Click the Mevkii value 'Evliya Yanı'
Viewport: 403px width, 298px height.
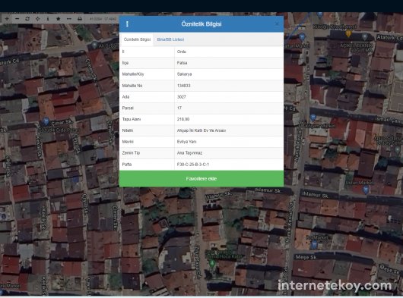(186, 142)
